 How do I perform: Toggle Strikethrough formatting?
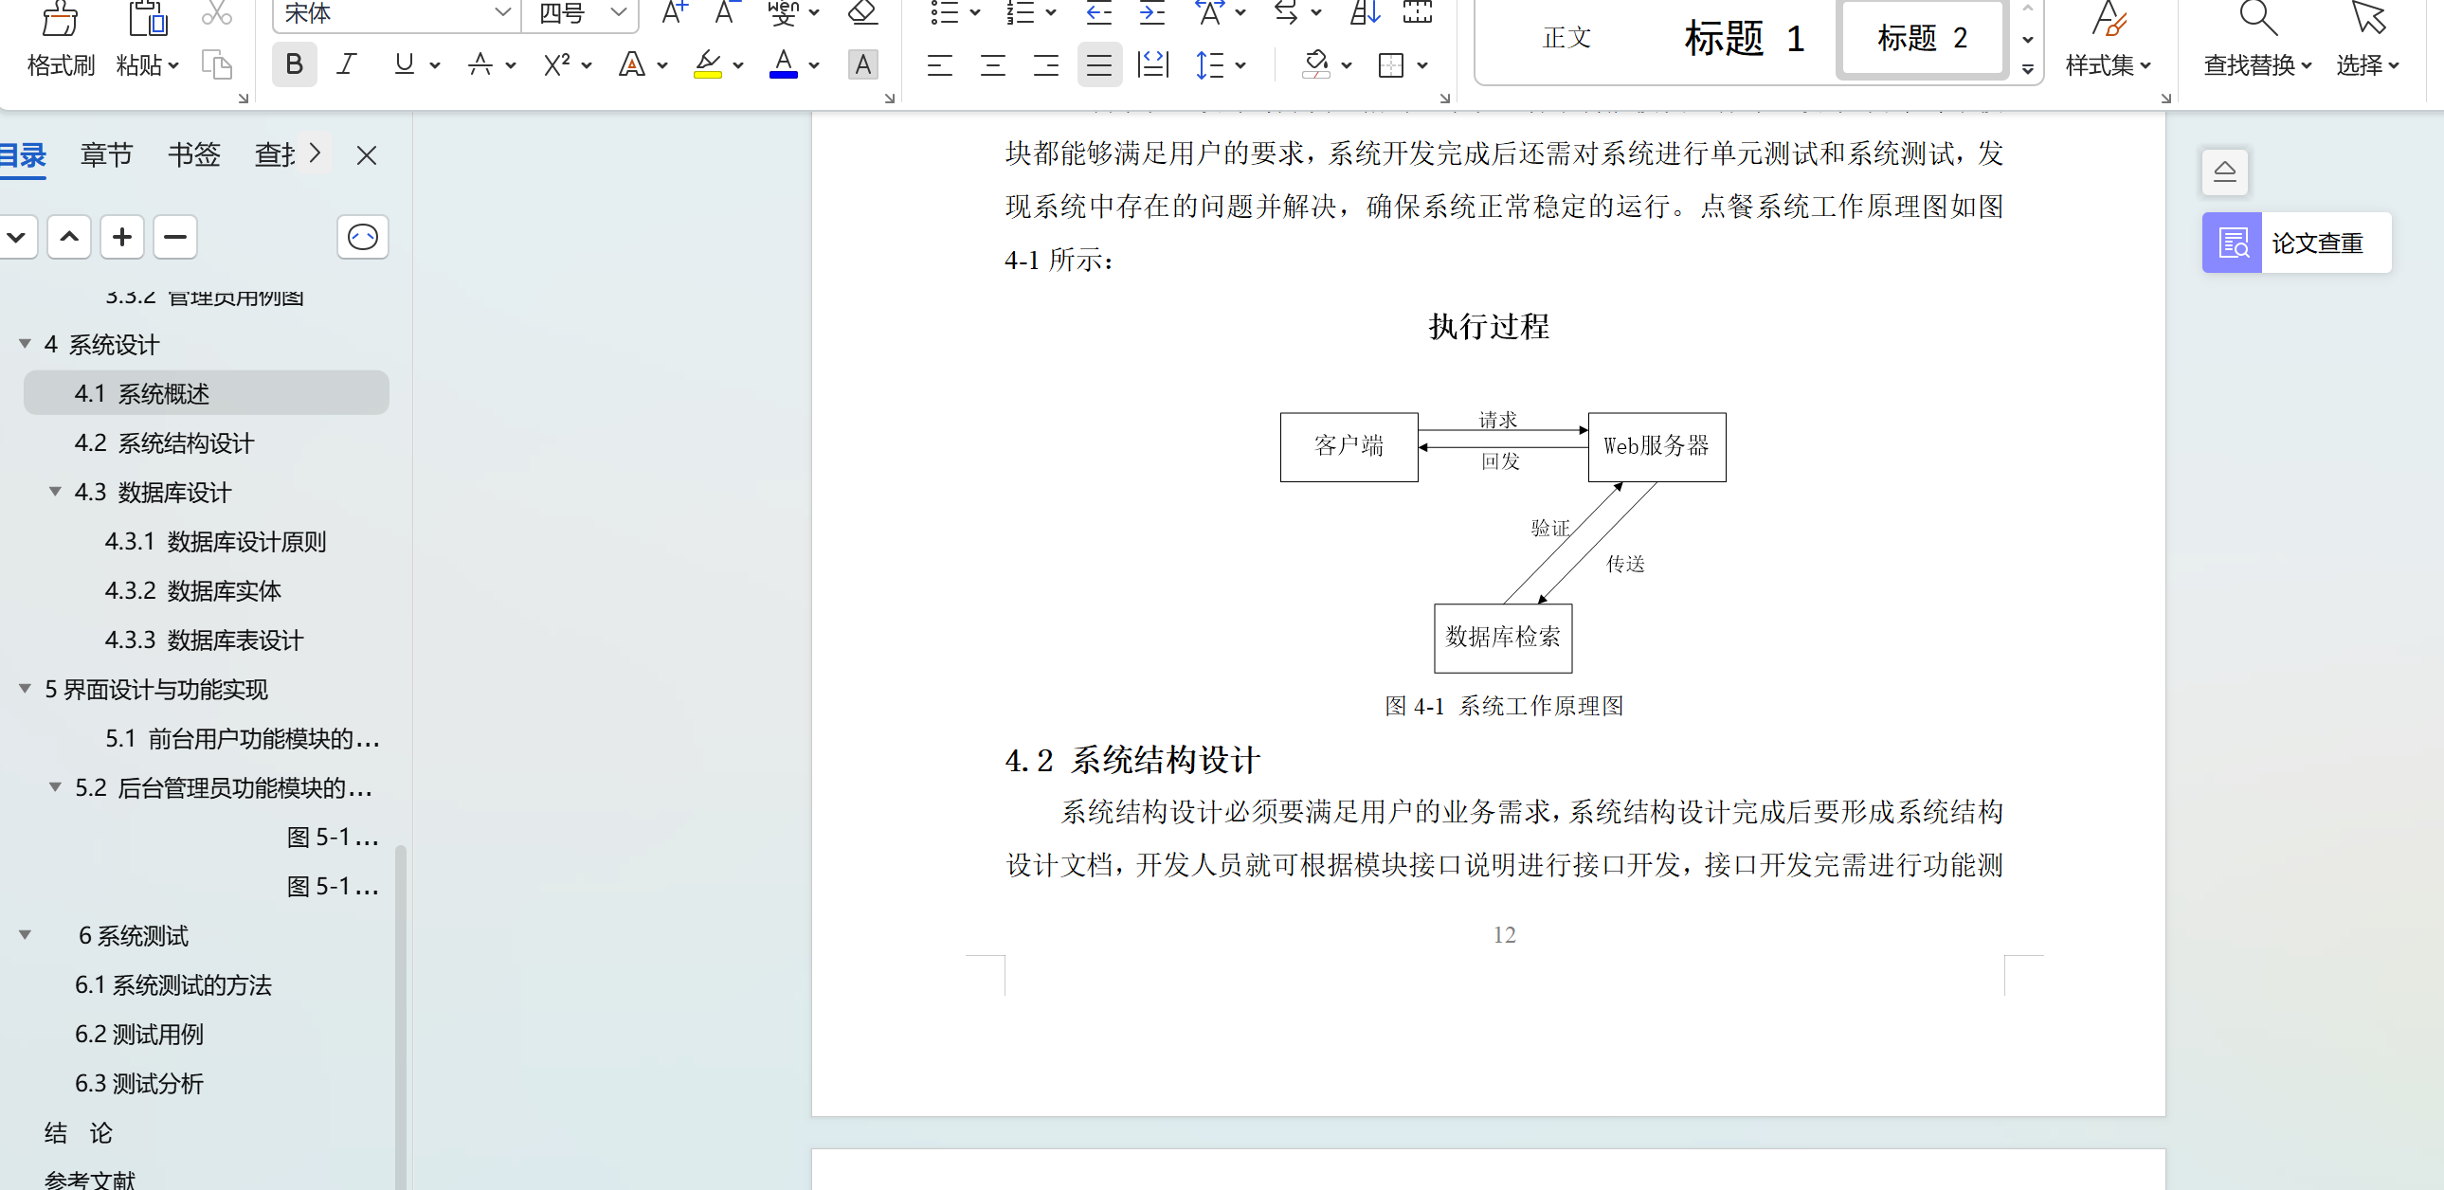[480, 64]
